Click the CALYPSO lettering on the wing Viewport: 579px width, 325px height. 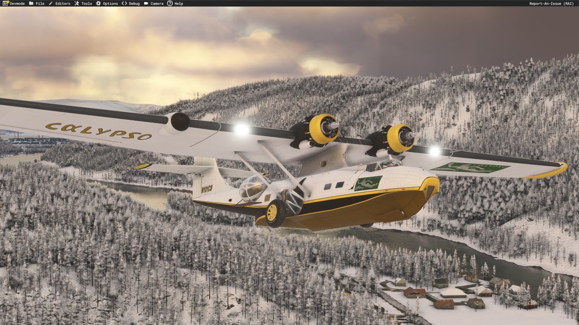tap(98, 131)
